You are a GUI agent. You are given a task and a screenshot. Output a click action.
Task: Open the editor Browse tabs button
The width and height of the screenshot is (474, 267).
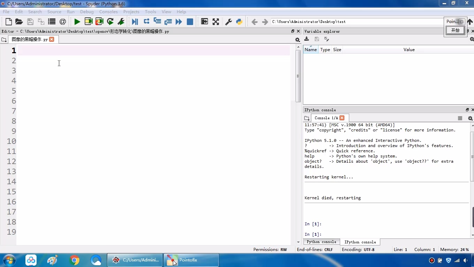[4, 40]
